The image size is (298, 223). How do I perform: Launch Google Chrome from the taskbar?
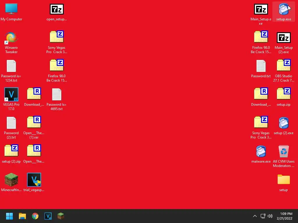(x=35, y=216)
